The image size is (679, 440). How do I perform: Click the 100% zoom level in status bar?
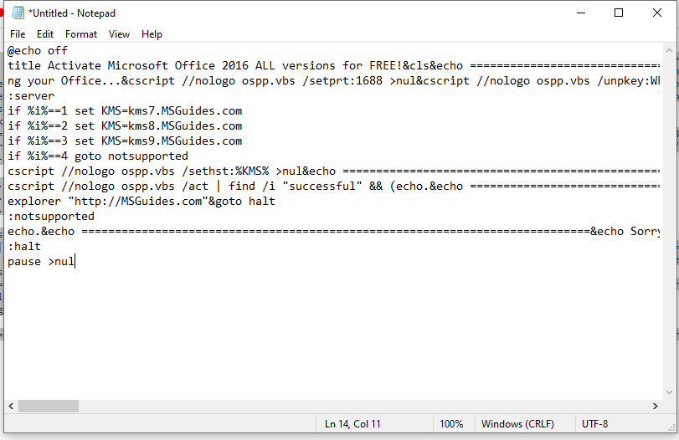(451, 424)
